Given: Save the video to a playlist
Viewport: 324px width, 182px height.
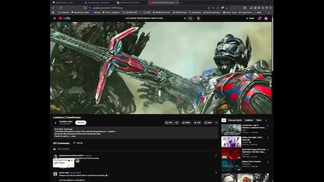Looking at the screenshot, I should coord(208,123).
